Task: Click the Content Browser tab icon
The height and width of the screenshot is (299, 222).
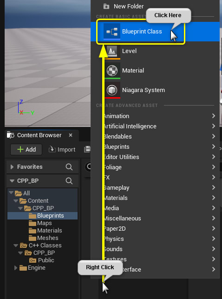Action: click(x=11, y=135)
